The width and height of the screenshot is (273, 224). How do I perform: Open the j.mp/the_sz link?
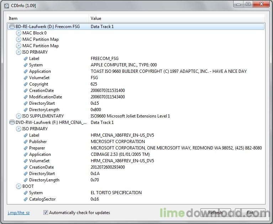pyautogui.click(x=19, y=213)
